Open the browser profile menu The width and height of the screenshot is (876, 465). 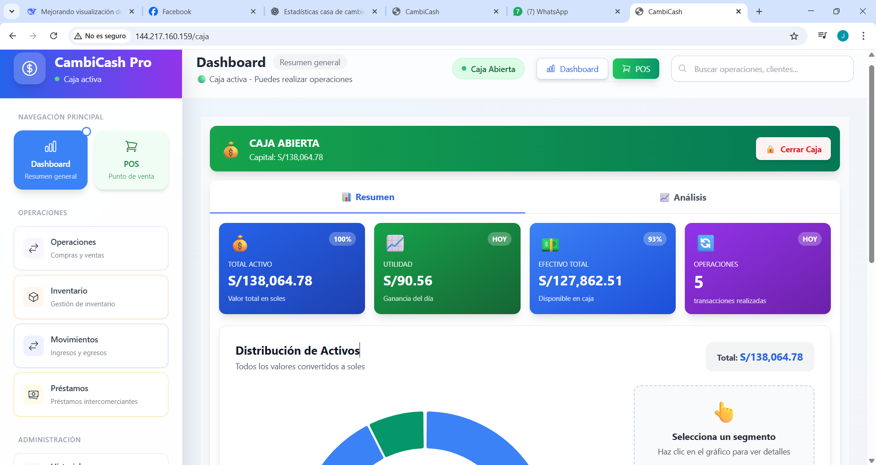tap(843, 36)
